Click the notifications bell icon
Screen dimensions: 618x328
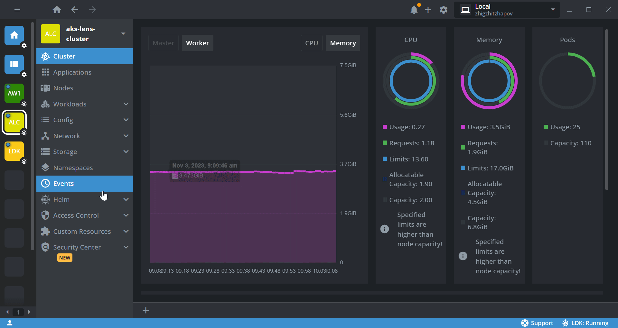414,10
